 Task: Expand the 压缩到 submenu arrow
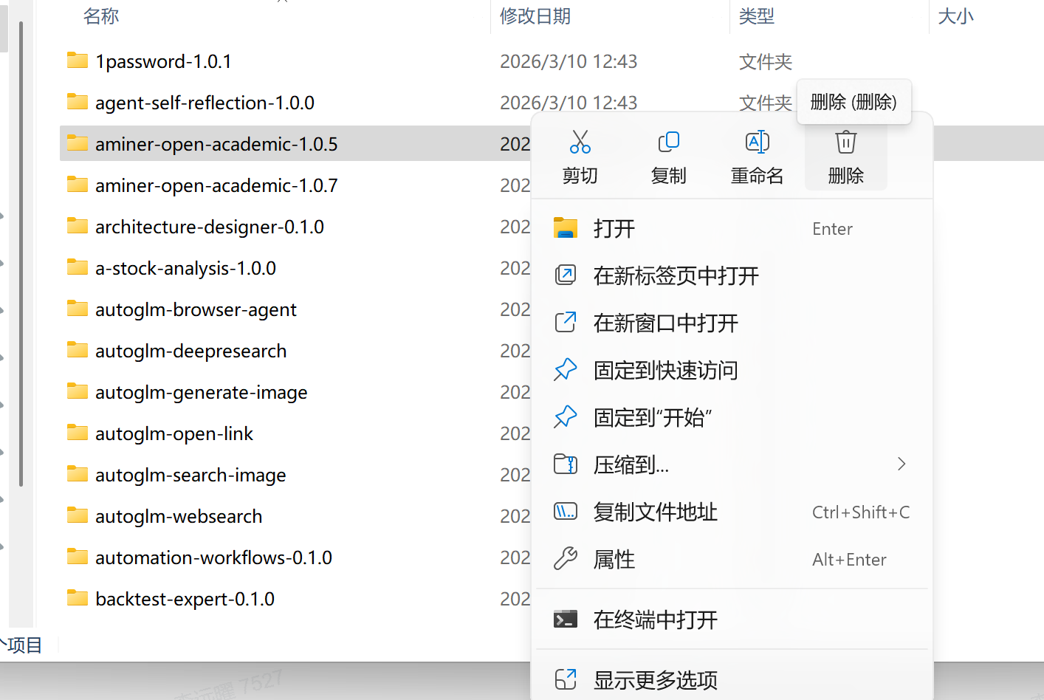click(x=902, y=464)
